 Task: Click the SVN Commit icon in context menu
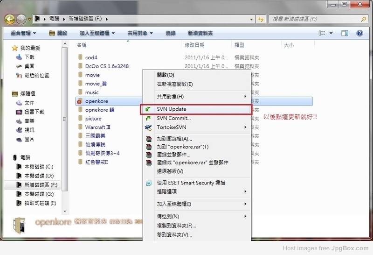(148, 118)
